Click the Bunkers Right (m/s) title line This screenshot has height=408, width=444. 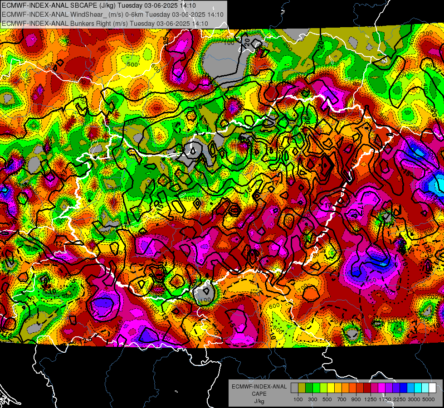point(105,24)
